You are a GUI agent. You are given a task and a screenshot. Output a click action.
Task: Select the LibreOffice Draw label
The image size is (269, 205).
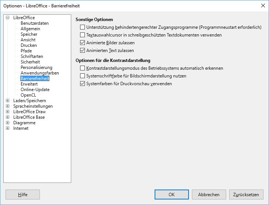point(30,112)
